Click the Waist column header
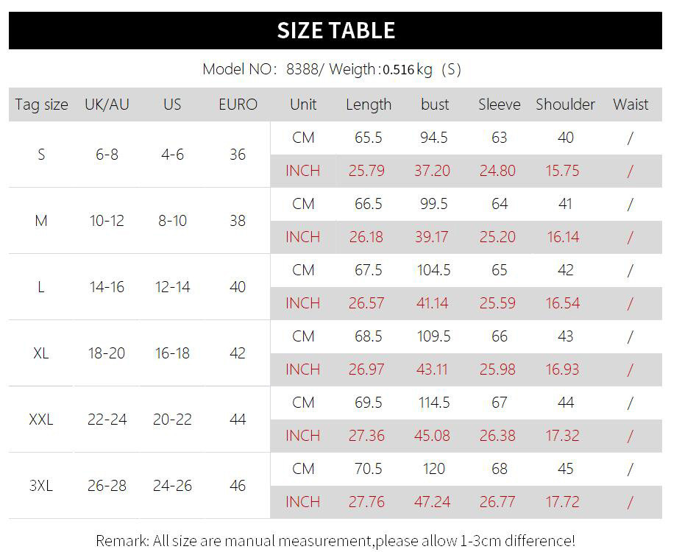Image resolution: width=682 pixels, height=552 pixels. coord(631,105)
